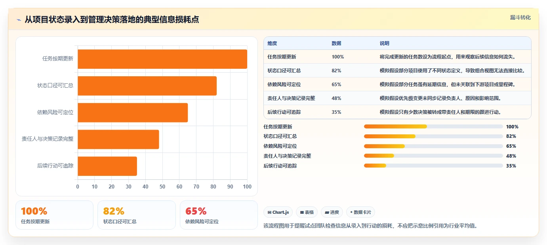The height and width of the screenshot is (245, 547).
Task: Click the 后续行动可追踪 bar in the chart
Action: pos(107,166)
